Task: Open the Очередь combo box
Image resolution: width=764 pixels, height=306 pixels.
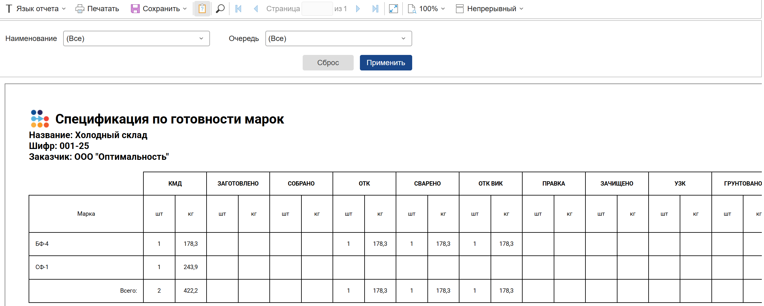Action: coord(339,38)
